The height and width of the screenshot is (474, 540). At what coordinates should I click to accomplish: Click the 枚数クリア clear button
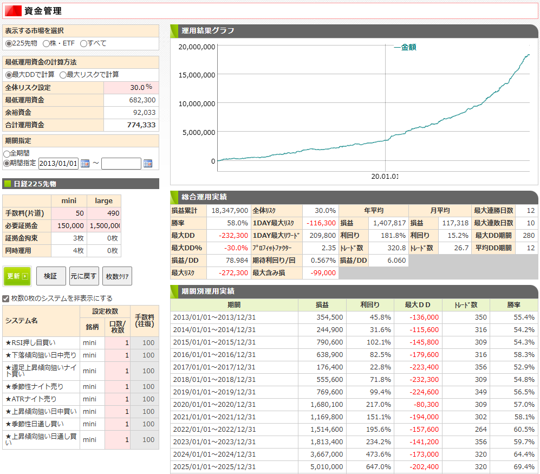pyautogui.click(x=117, y=276)
